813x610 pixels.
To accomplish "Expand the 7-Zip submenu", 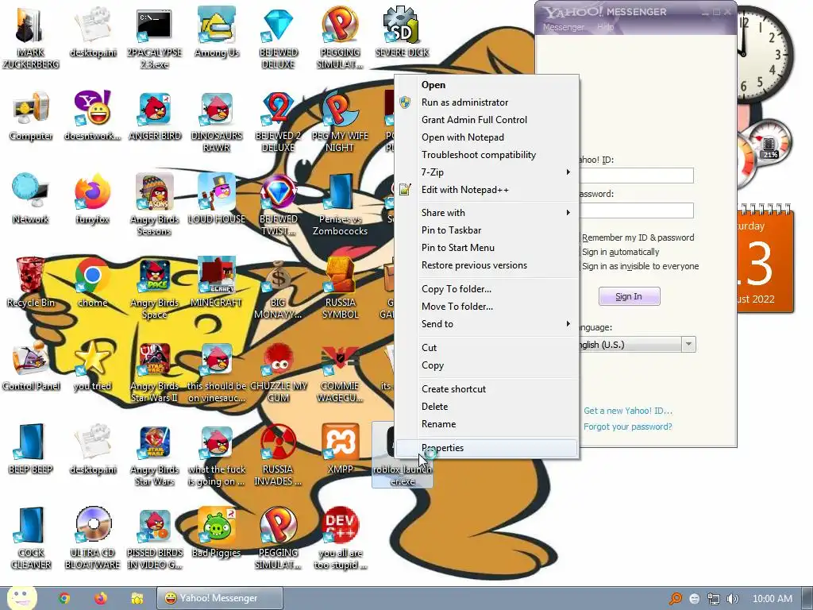I will pos(487,172).
